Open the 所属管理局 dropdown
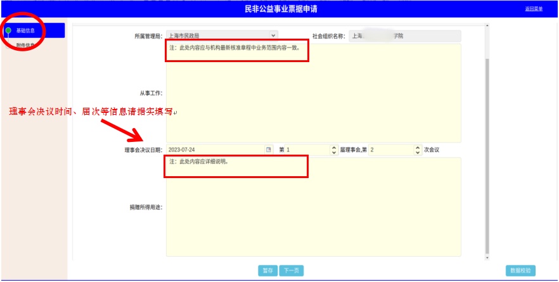 click(x=222, y=35)
